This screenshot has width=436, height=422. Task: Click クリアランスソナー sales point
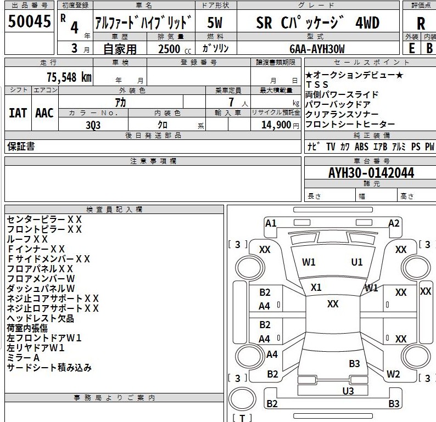tap(342, 114)
